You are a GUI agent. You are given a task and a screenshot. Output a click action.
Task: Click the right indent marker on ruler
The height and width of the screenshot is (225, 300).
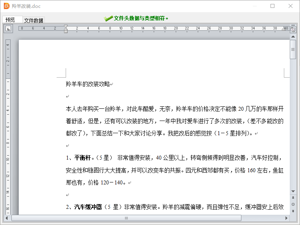click(x=284, y=29)
